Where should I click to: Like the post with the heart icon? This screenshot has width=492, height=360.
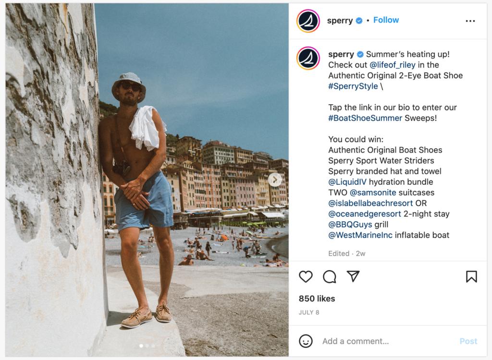(x=306, y=276)
